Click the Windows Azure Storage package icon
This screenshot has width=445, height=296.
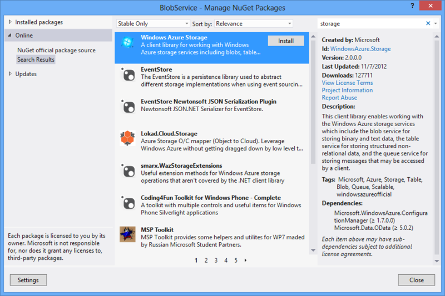(127, 43)
